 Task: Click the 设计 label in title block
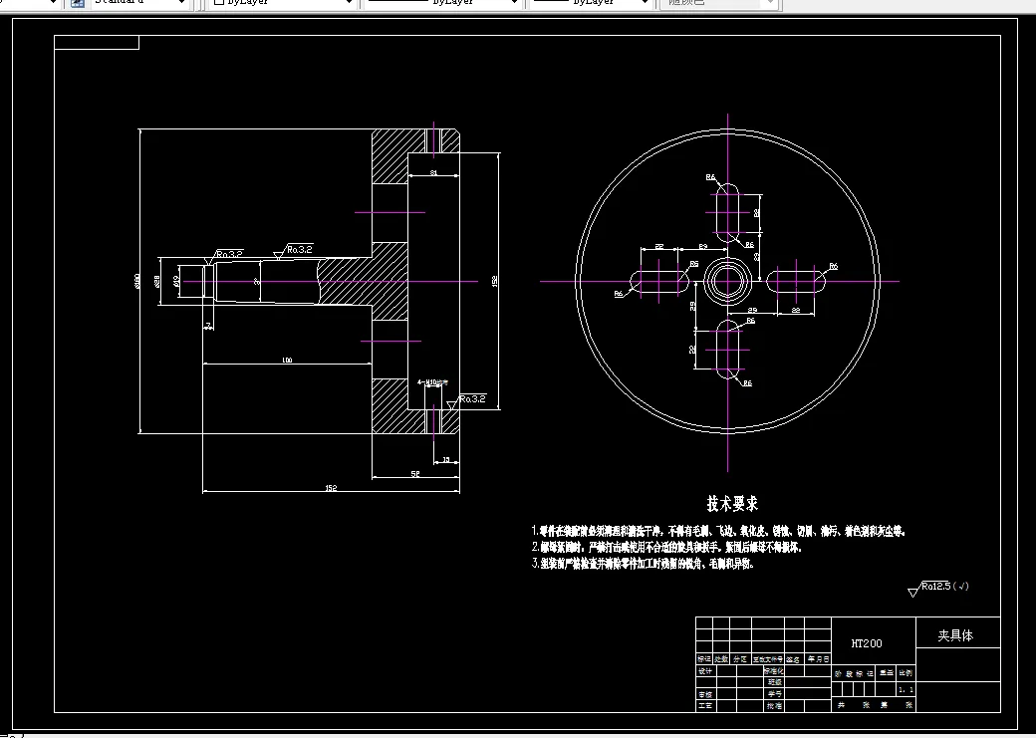pos(705,670)
